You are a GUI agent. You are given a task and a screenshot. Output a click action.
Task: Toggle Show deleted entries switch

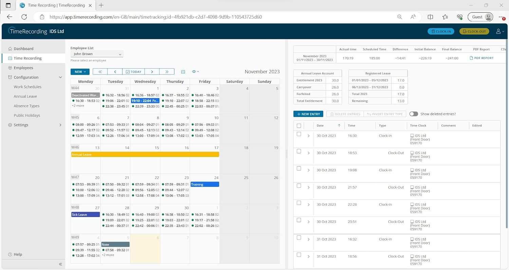coord(413,114)
